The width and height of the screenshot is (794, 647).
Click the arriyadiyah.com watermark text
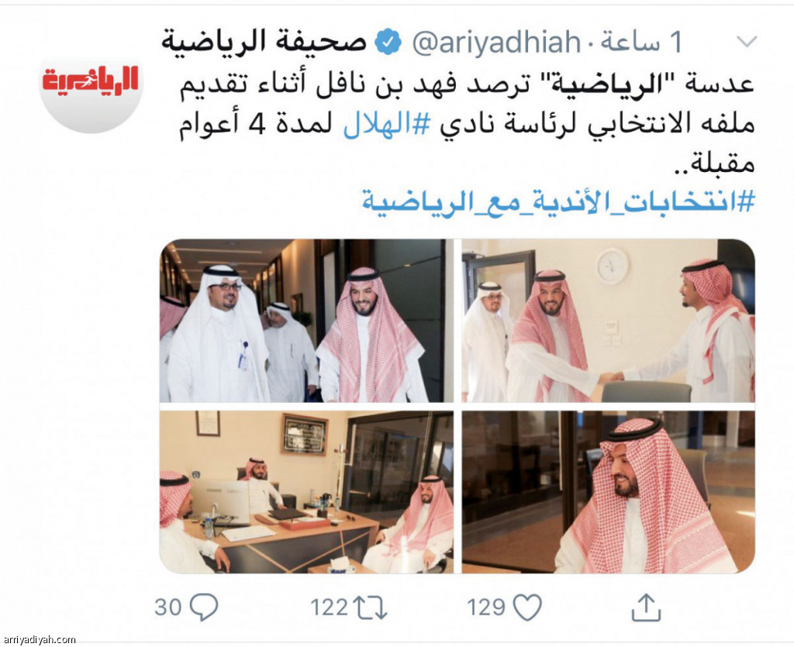click(x=39, y=640)
